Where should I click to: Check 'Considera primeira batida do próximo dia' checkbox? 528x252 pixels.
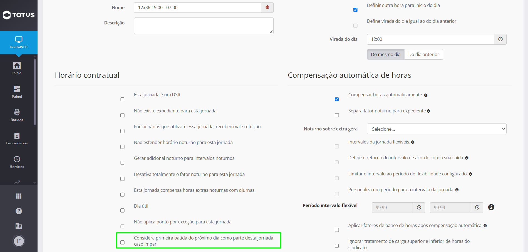pos(122,242)
